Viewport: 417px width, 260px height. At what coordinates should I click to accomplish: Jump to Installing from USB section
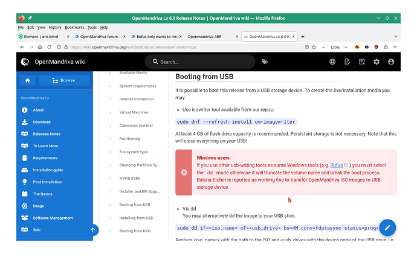[x=136, y=218]
